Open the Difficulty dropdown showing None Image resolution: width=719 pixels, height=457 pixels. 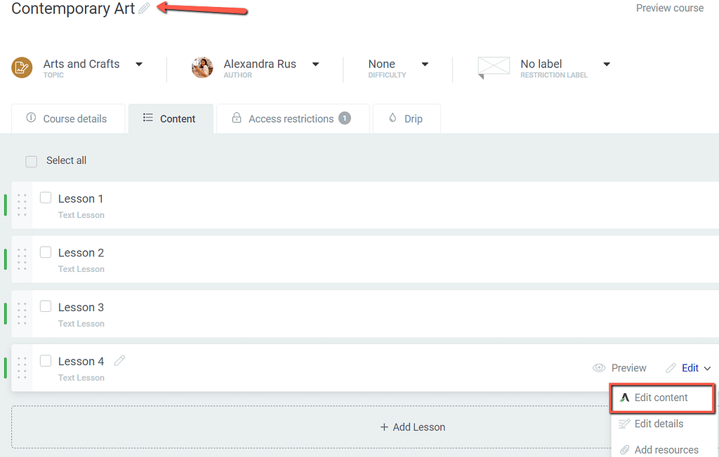click(425, 64)
